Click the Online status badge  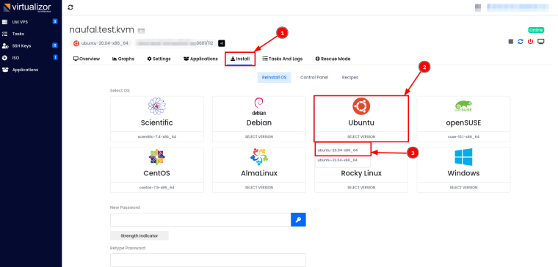click(x=536, y=30)
